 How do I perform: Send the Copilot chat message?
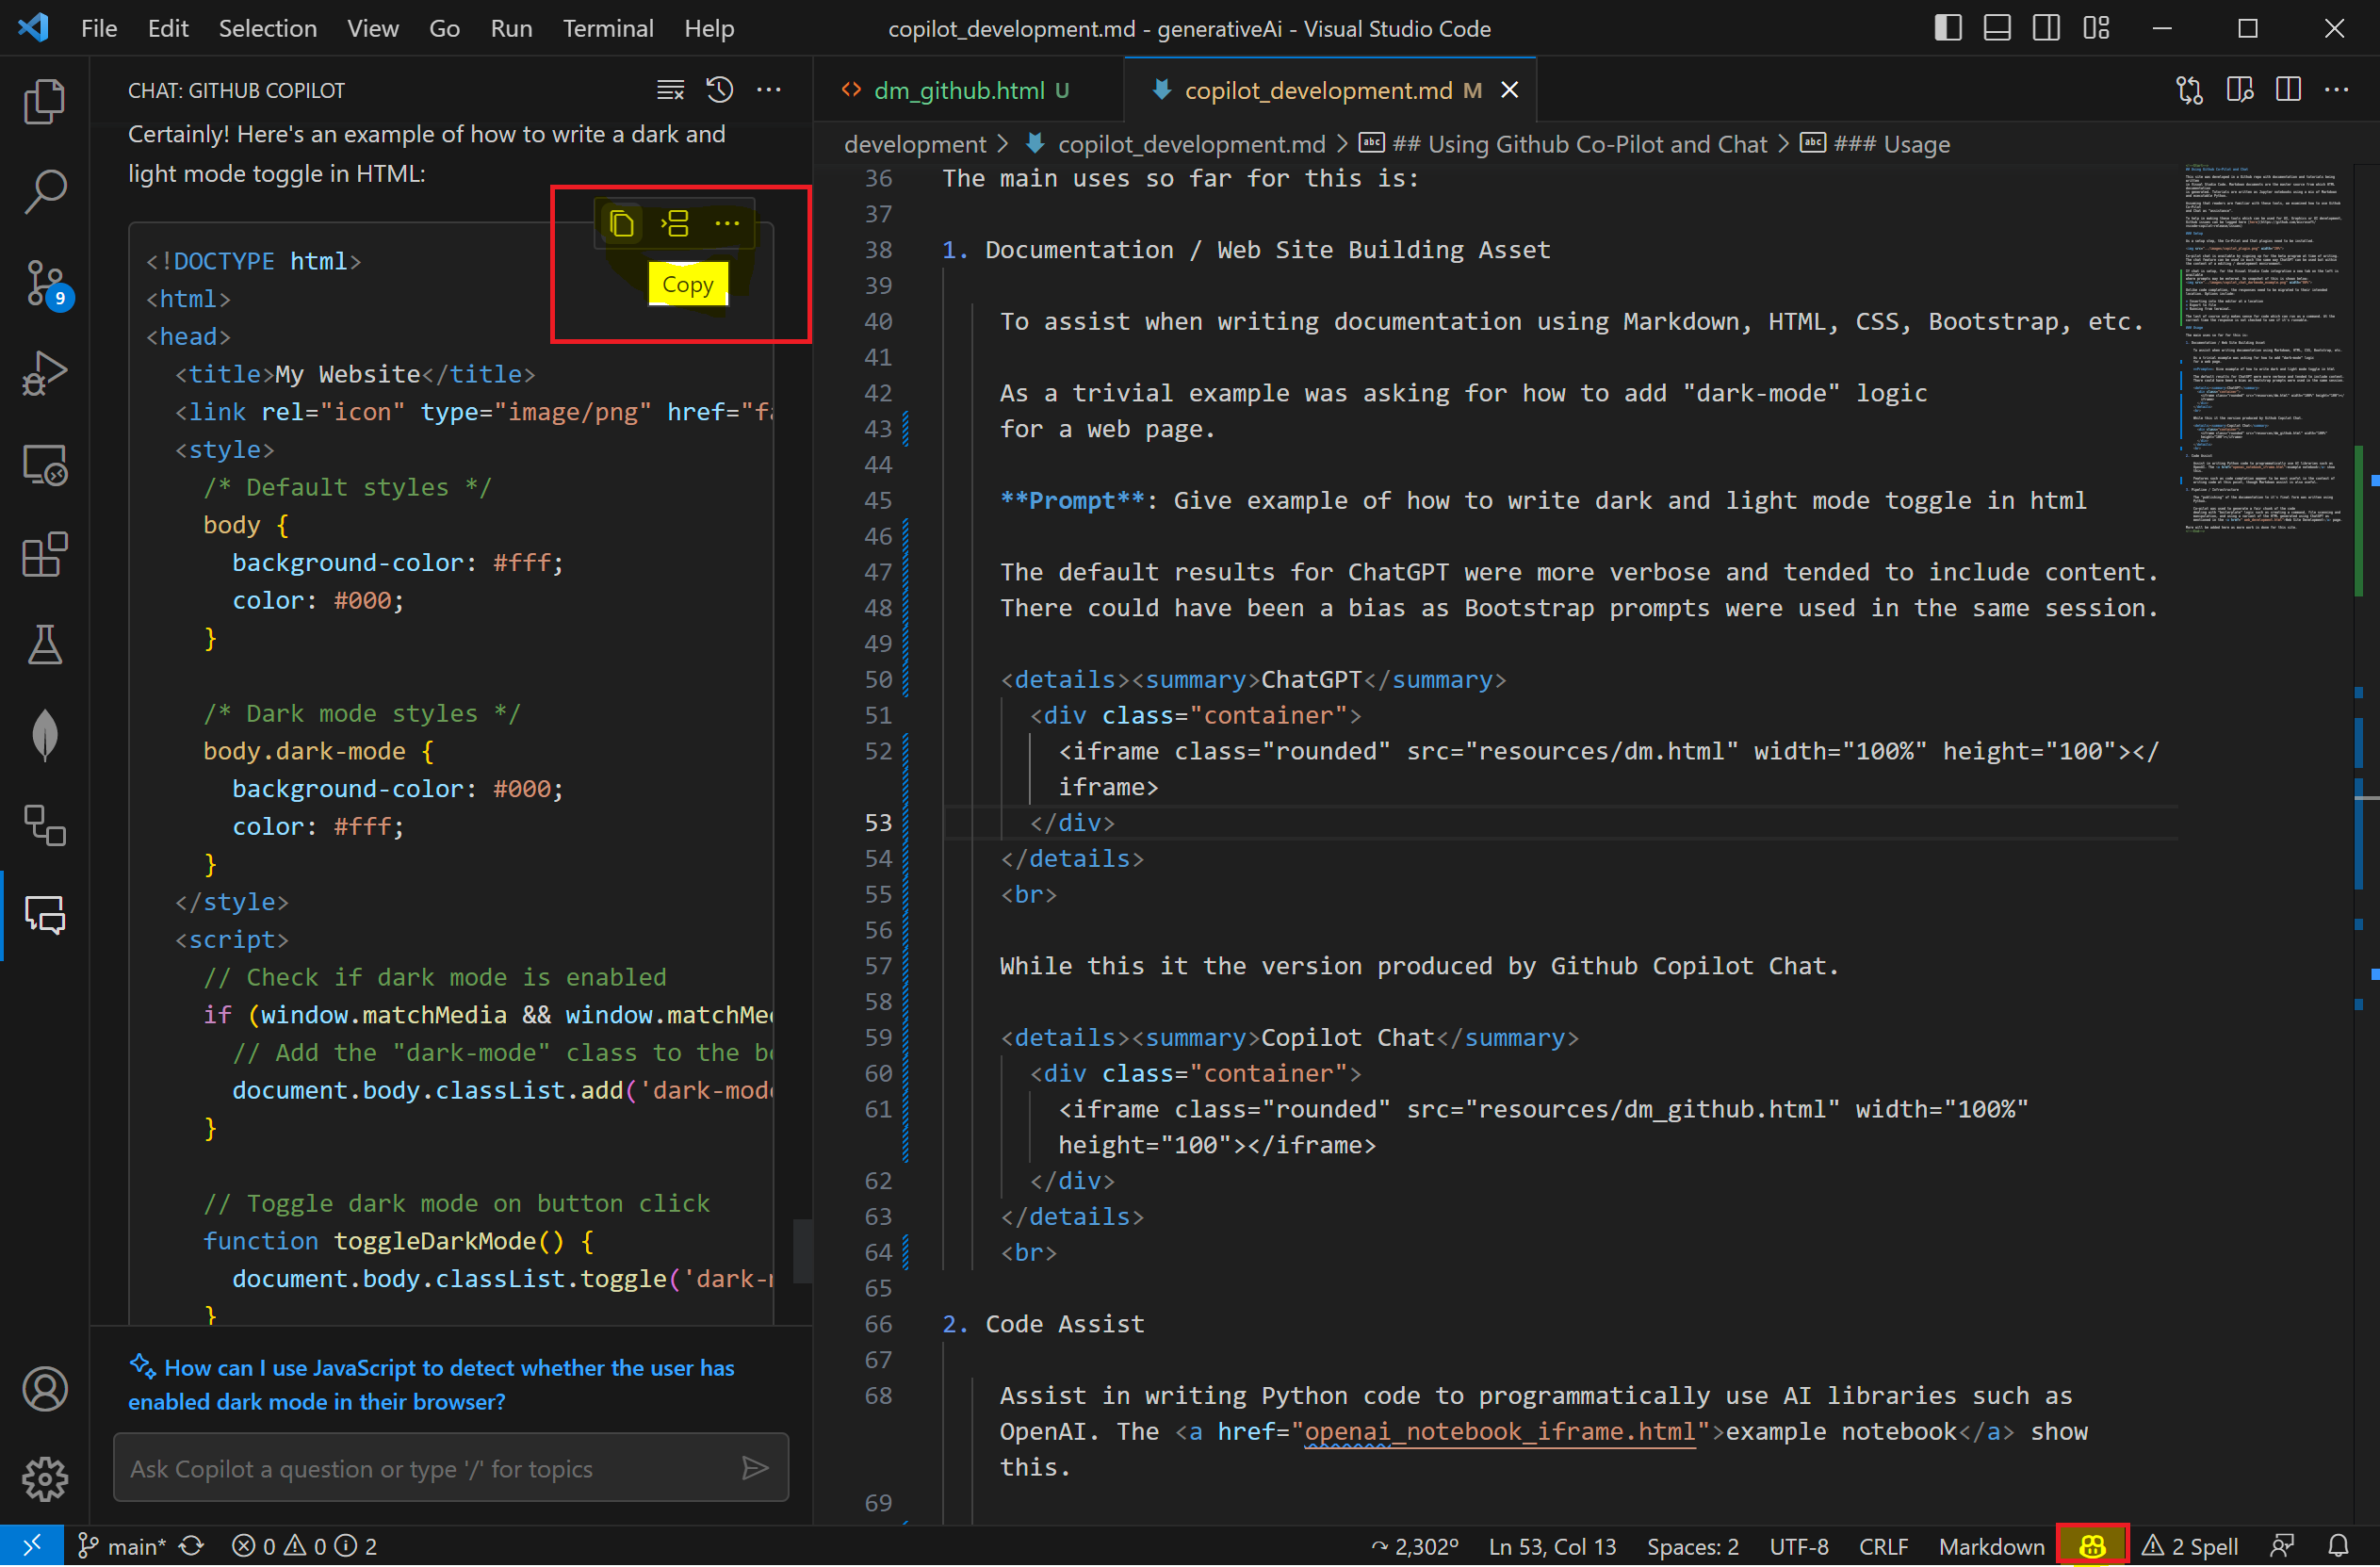coord(756,1469)
